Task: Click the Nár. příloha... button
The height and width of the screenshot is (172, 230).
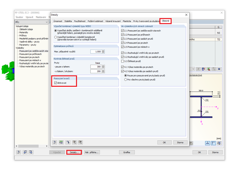Action: 92,152
